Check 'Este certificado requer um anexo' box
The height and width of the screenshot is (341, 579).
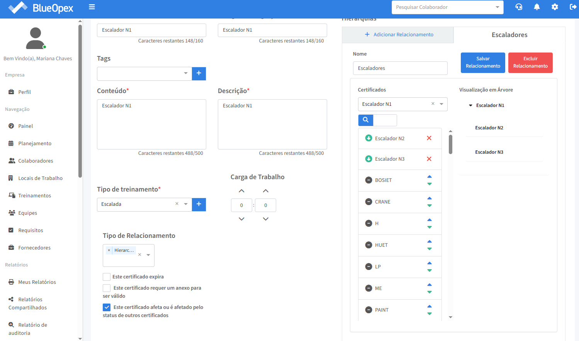tap(107, 288)
